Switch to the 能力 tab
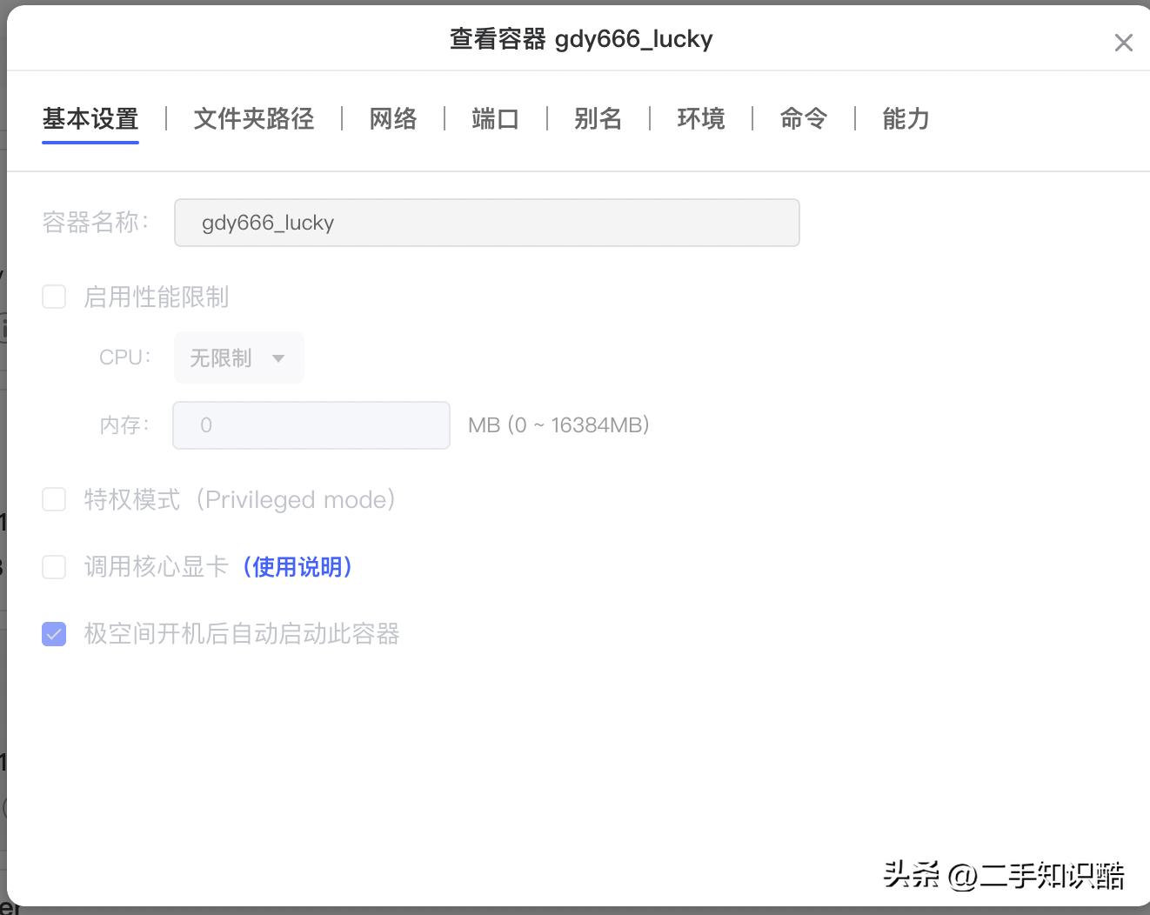Screen dimensions: 1150x915 point(905,119)
